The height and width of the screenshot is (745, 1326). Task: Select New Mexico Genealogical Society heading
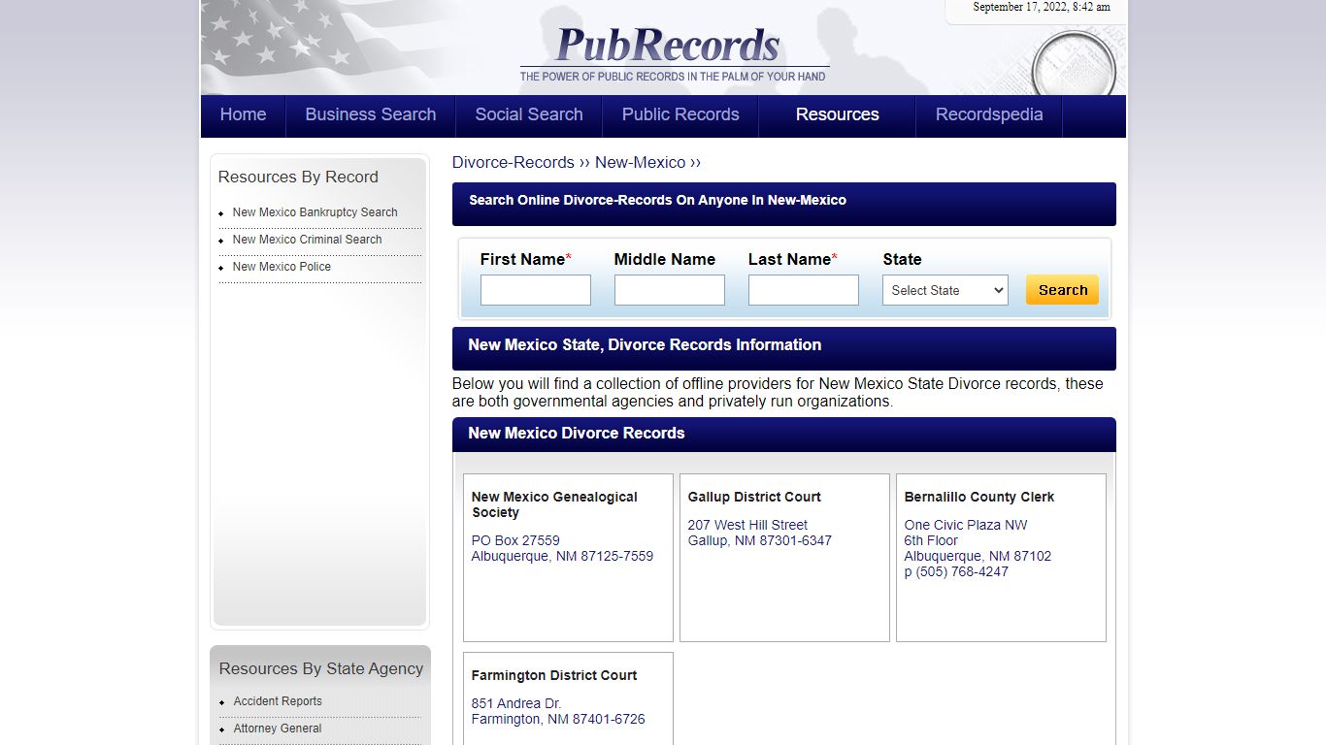click(x=554, y=504)
